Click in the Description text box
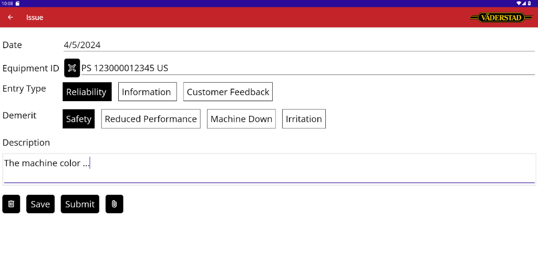Image resolution: width=538 pixels, height=262 pixels. tap(270, 169)
